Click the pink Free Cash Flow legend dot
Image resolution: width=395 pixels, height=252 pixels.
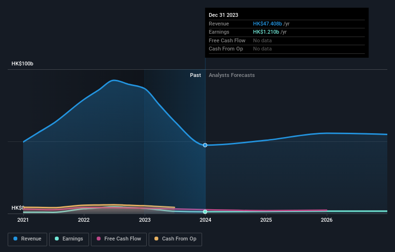(99, 239)
